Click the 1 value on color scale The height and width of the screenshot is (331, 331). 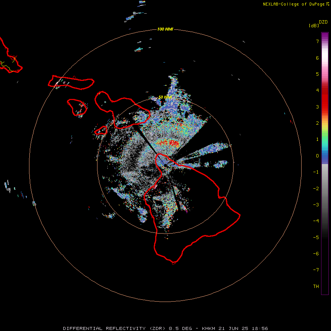pos(317,139)
